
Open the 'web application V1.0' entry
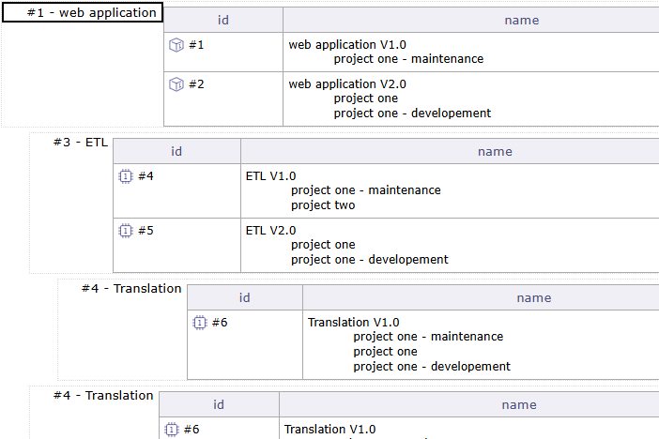(347, 45)
